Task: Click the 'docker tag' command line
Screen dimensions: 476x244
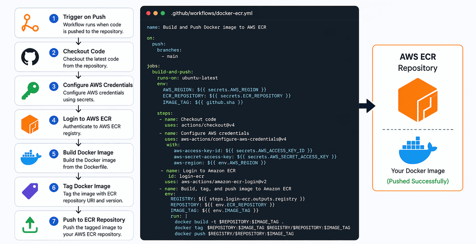Action: coord(263,228)
